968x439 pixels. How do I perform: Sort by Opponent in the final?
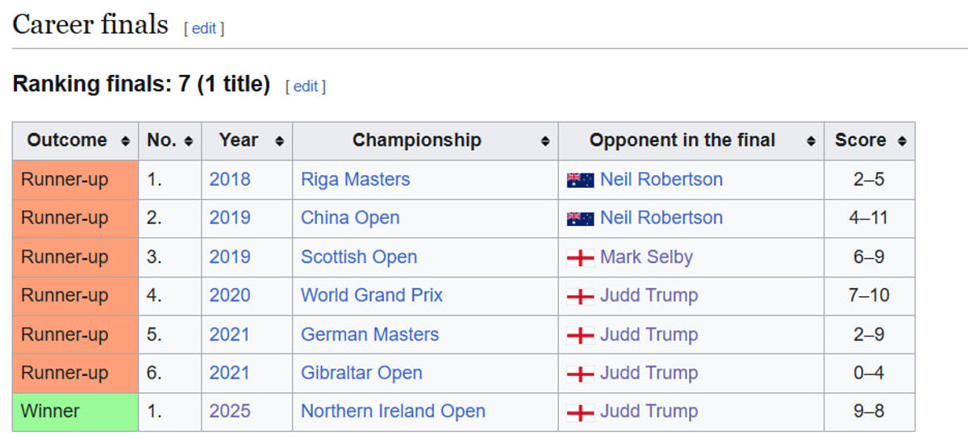click(x=811, y=141)
